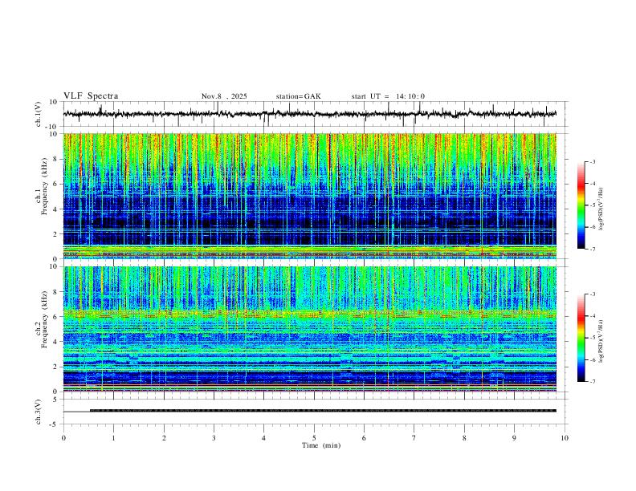Screen dimensions: 636x491
Task: Click time-axis tick label '9'
Action: pyautogui.click(x=514, y=438)
